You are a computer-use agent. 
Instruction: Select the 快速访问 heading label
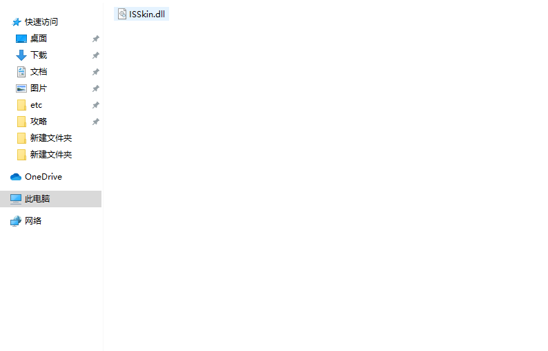[41, 22]
